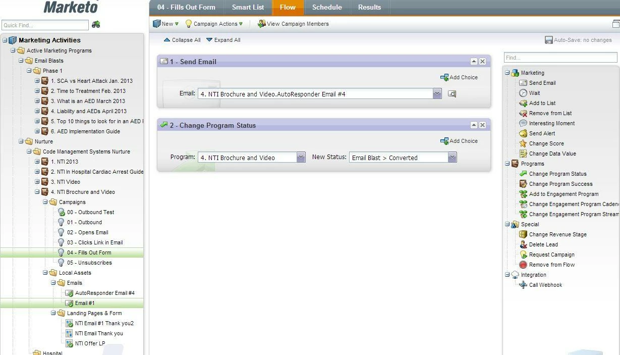The height and width of the screenshot is (355, 620).
Task: Click the Quick Find input field
Action: [x=45, y=25]
